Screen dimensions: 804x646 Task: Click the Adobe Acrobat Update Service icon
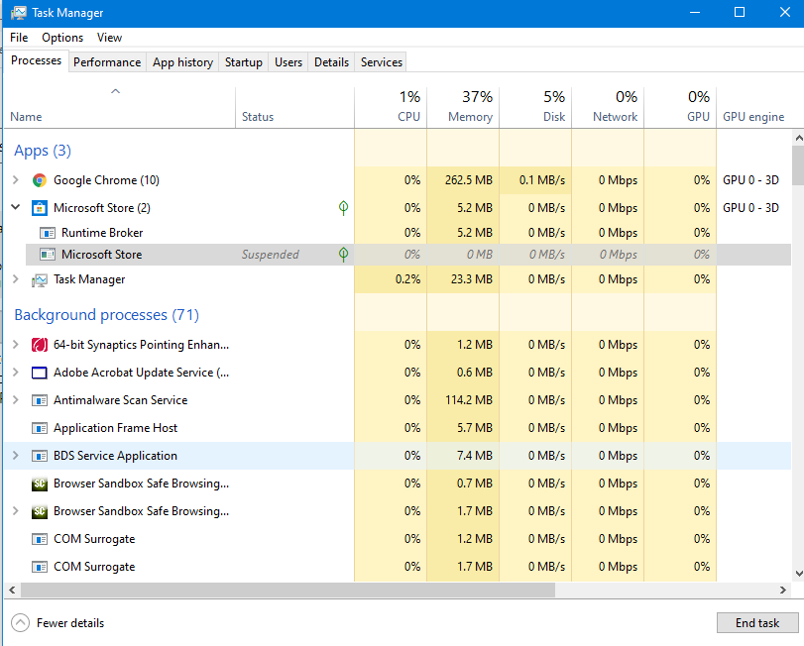pyautogui.click(x=40, y=373)
